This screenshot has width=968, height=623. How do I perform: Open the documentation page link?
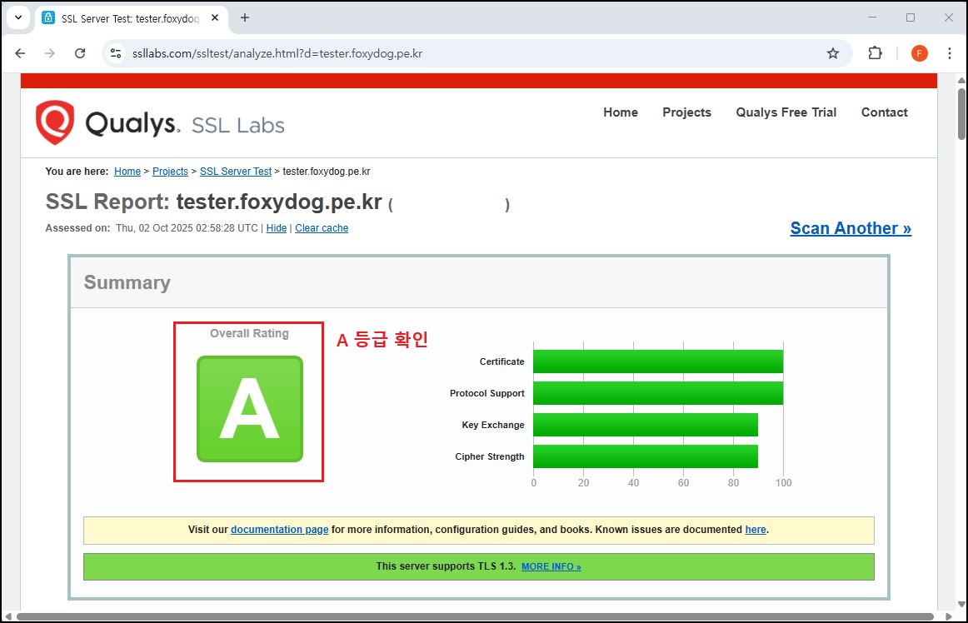279,530
